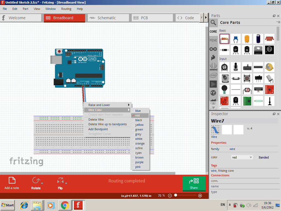Set wire color to yellow

point(140,125)
